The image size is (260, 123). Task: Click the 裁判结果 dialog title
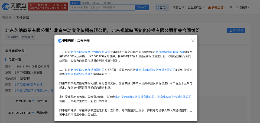click(83, 41)
